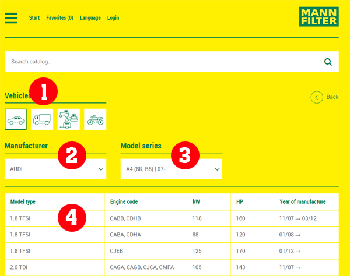This screenshot has height=276, width=350.
Task: Select the motorcycle vehicle type icon
Action: (x=95, y=119)
